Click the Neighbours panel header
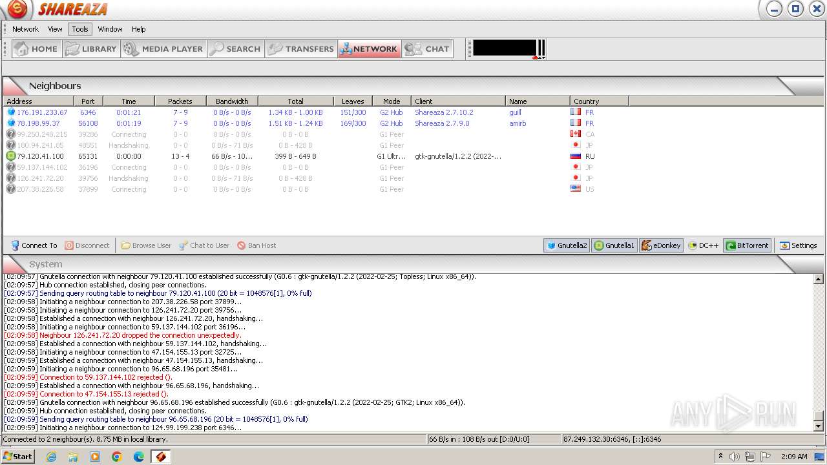827x465 pixels. (413, 86)
